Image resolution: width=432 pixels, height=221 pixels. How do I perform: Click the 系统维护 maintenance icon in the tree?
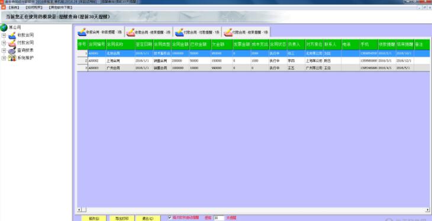coord(12,58)
